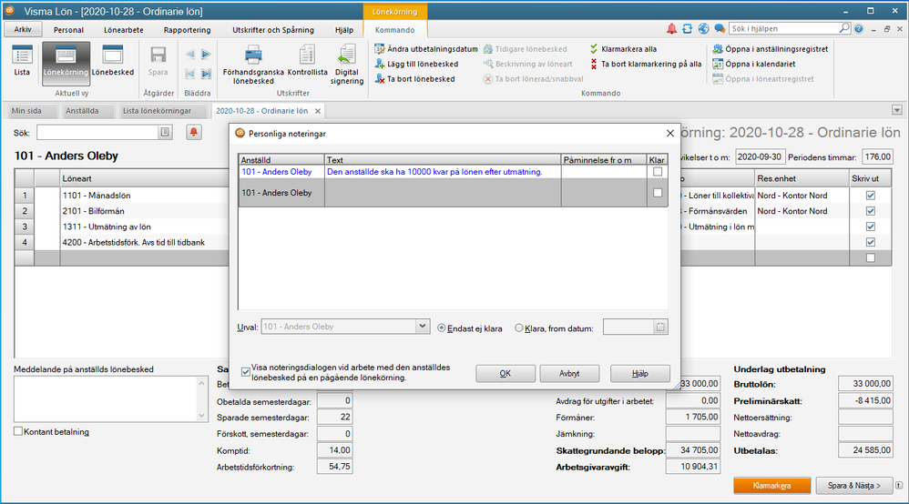The height and width of the screenshot is (504, 909).
Task: Open the Sök field lookup button
Action: 165,133
